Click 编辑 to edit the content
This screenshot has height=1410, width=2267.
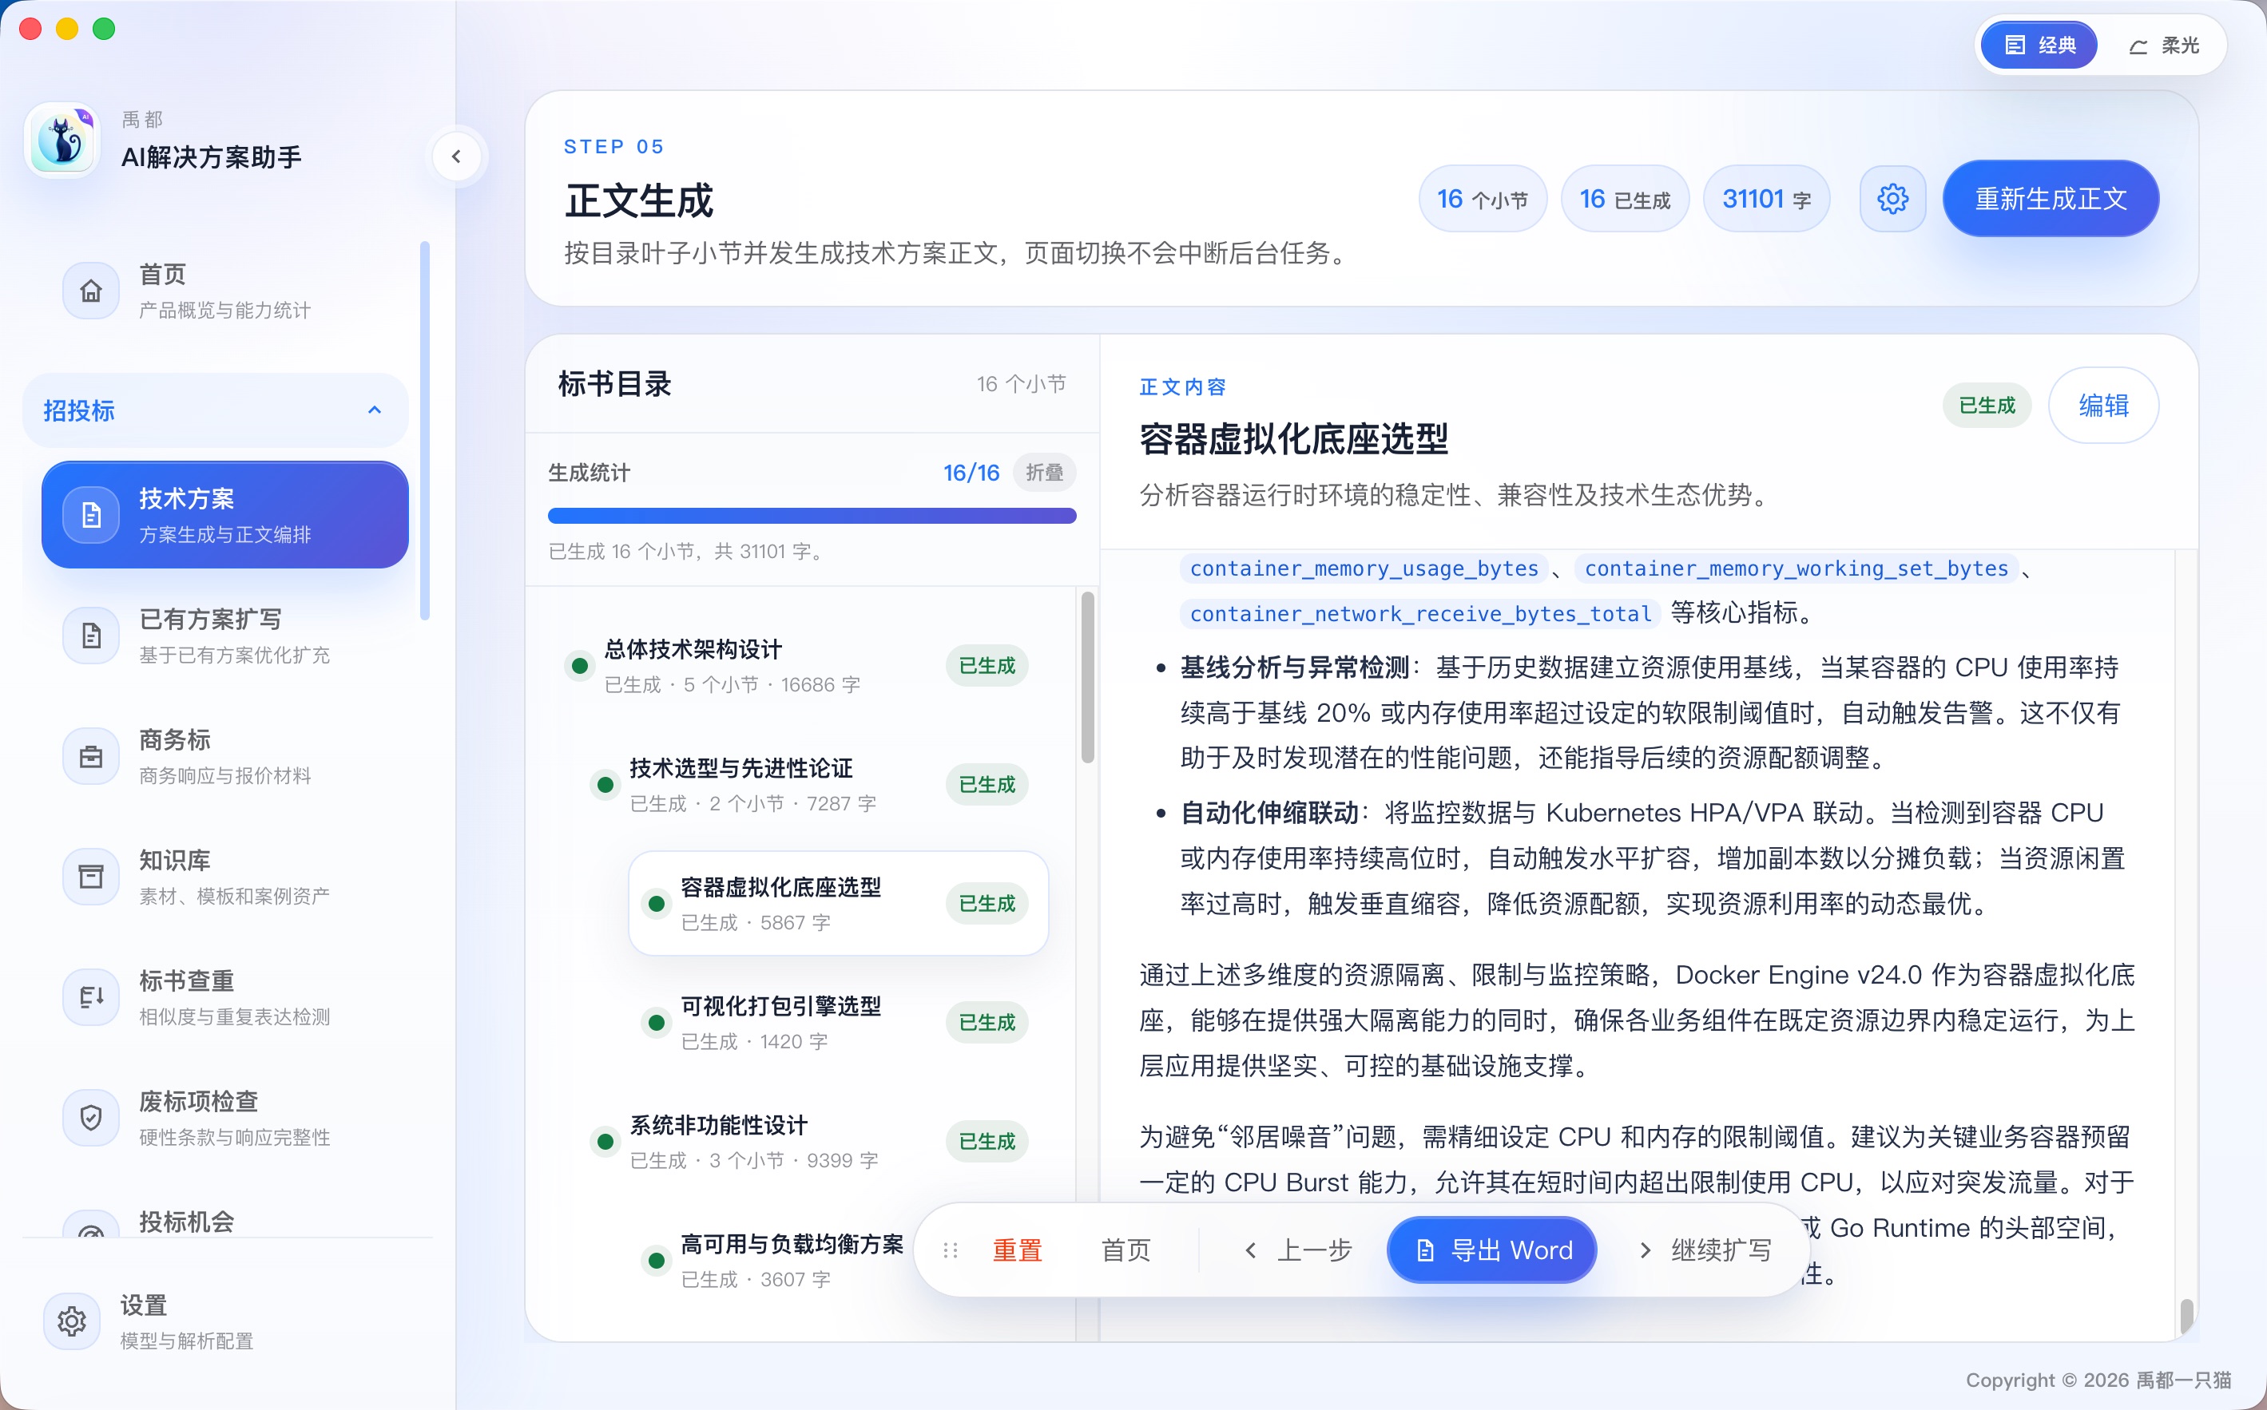2102,406
